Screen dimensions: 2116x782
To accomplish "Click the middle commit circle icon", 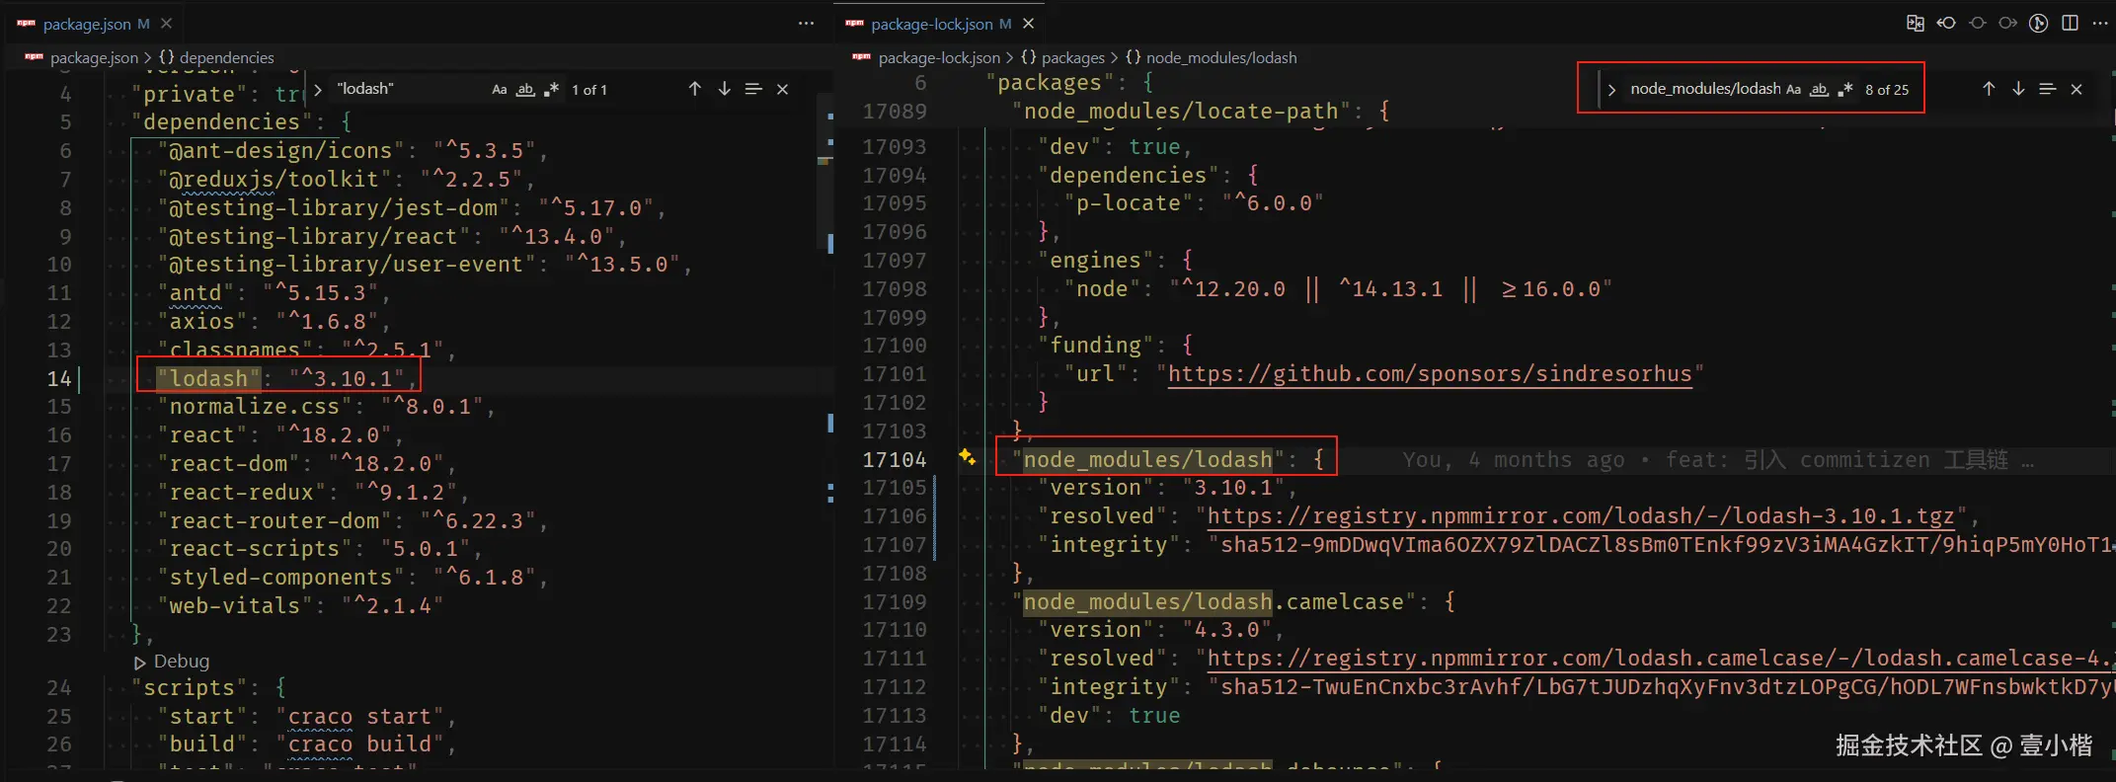I will point(1978,24).
